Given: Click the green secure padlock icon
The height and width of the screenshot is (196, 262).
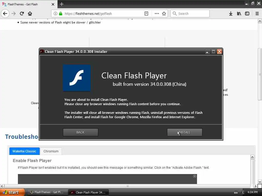Looking at the screenshot, I should [61, 14].
